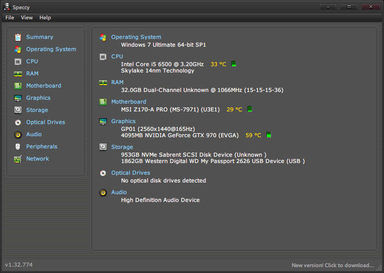Click the CPU heading link in main panel

[x=117, y=56]
